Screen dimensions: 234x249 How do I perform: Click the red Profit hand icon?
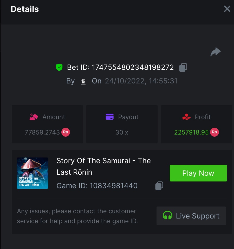[x=186, y=117]
